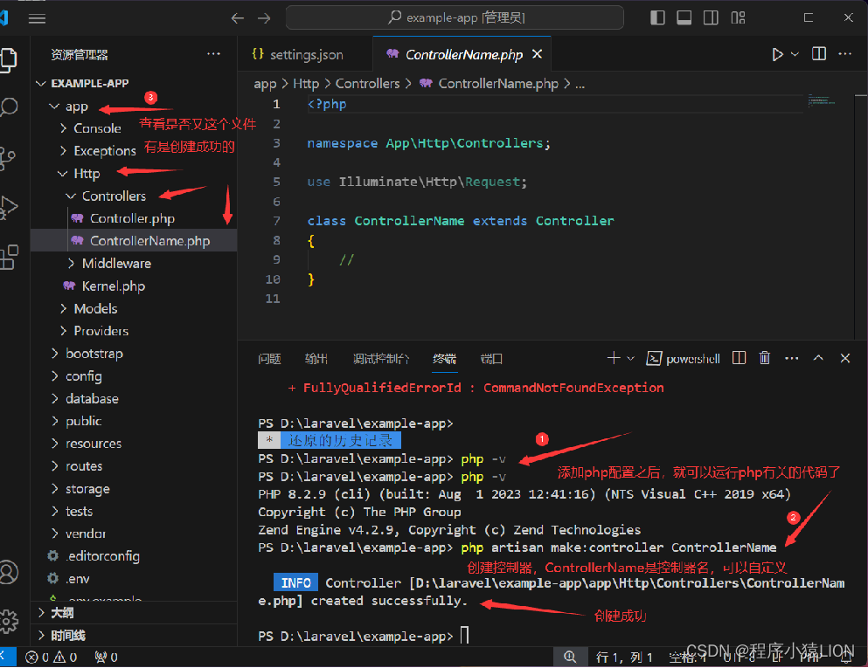This screenshot has height=668, width=868.
Task: Maximize the terminal panel with the chevron
Action: pyautogui.click(x=817, y=357)
